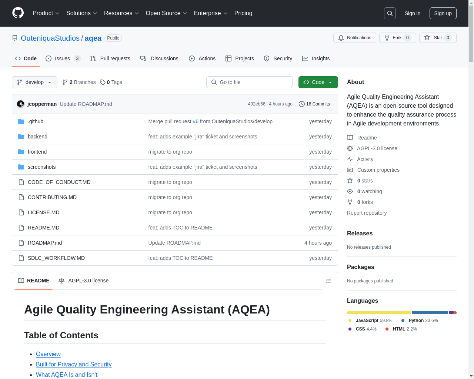Open the CONTRIBUTING.MD file
This screenshot has width=474, height=379.
[52, 197]
